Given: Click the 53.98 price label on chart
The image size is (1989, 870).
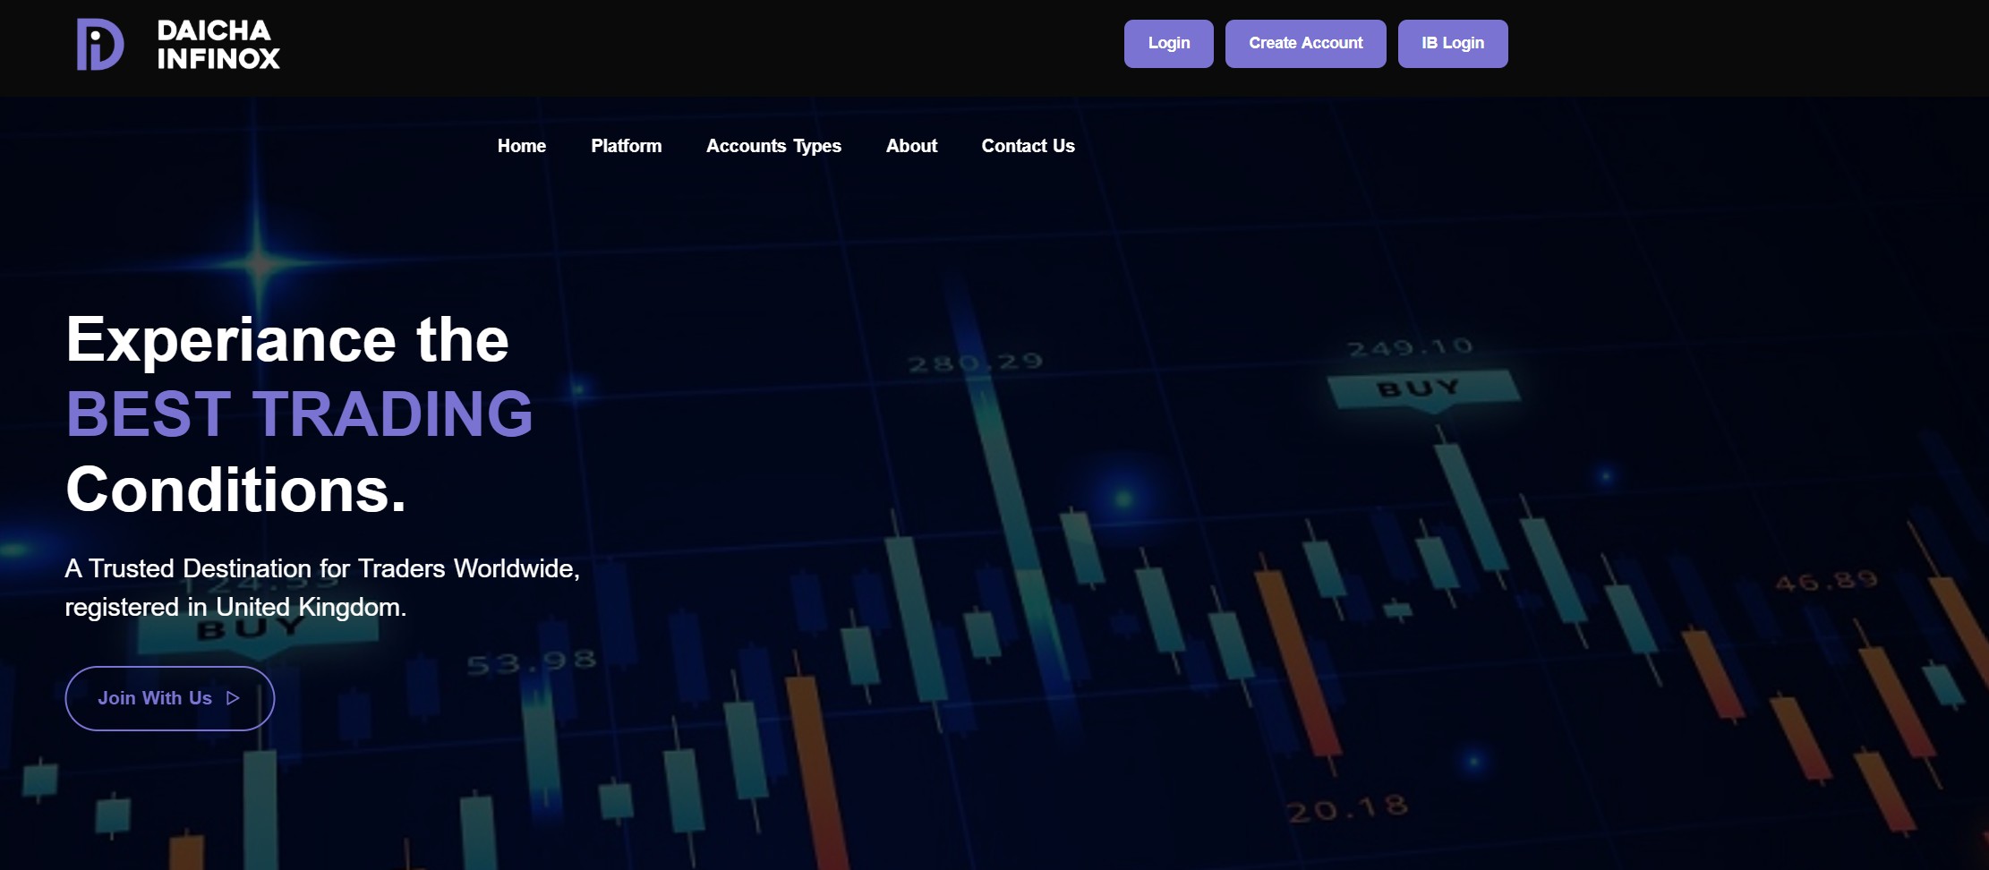Looking at the screenshot, I should (x=531, y=663).
